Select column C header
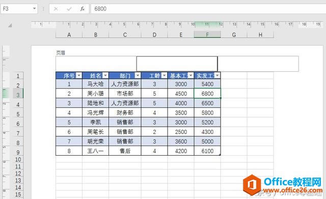The image size is (326, 199). (125, 35)
